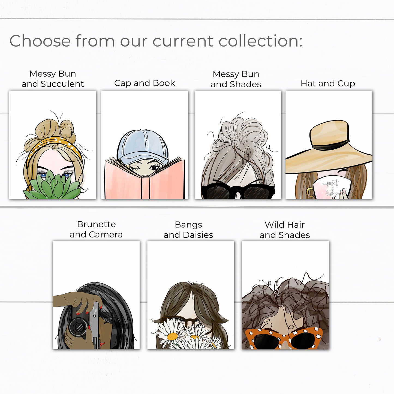Click the 'Wild Hair and Shades' label
Image resolution: width=394 pixels, height=394 pixels.
pyautogui.click(x=285, y=230)
